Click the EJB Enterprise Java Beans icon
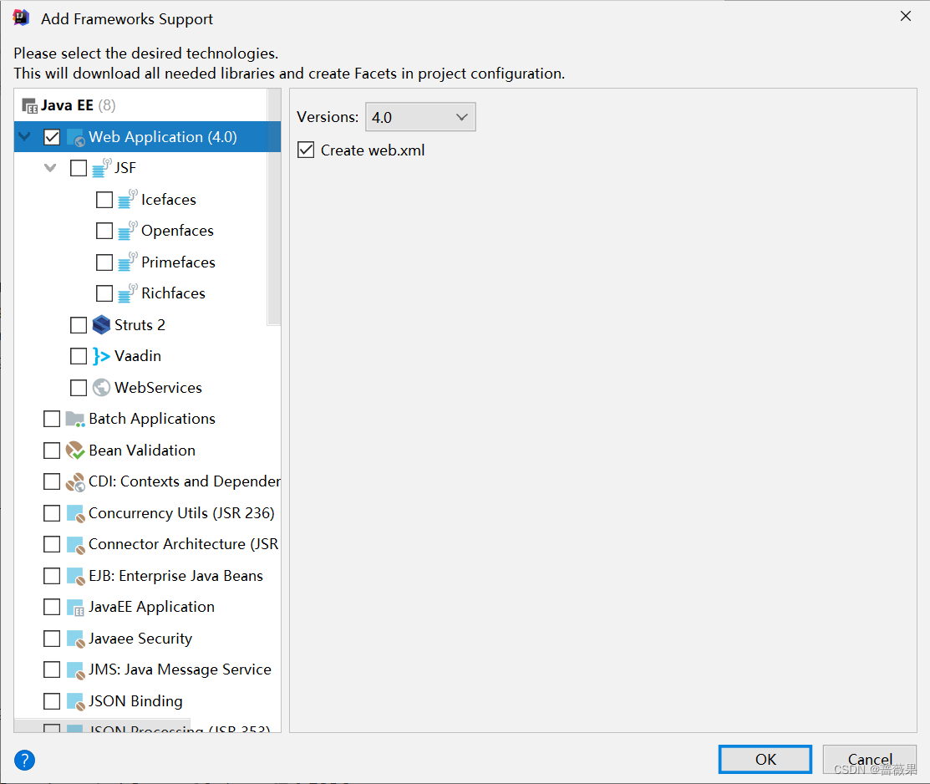 click(75, 576)
